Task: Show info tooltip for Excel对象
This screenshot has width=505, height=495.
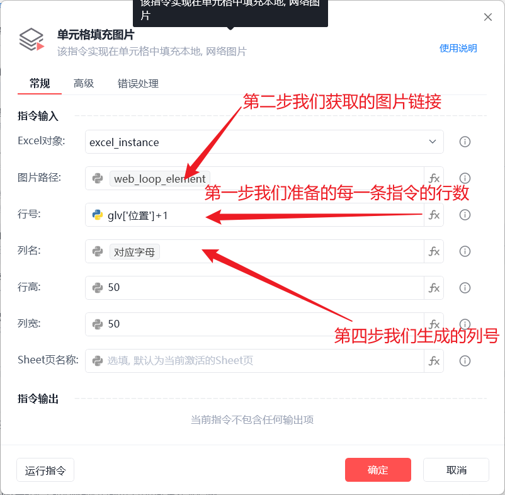Action: (465, 142)
